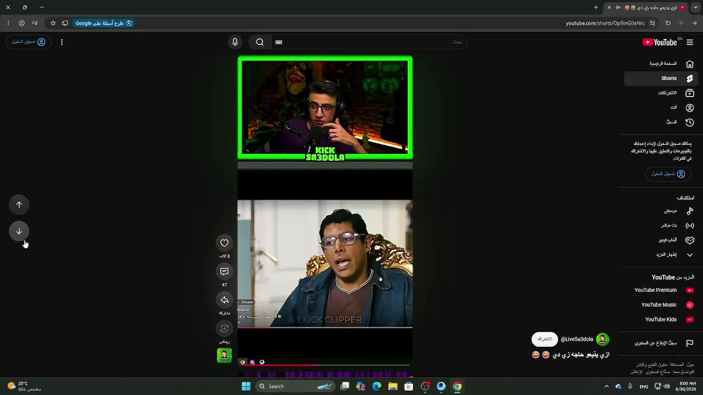Viewport: 703px width, 395px height.
Task: Show hidden system tray icons
Action: (x=606, y=386)
